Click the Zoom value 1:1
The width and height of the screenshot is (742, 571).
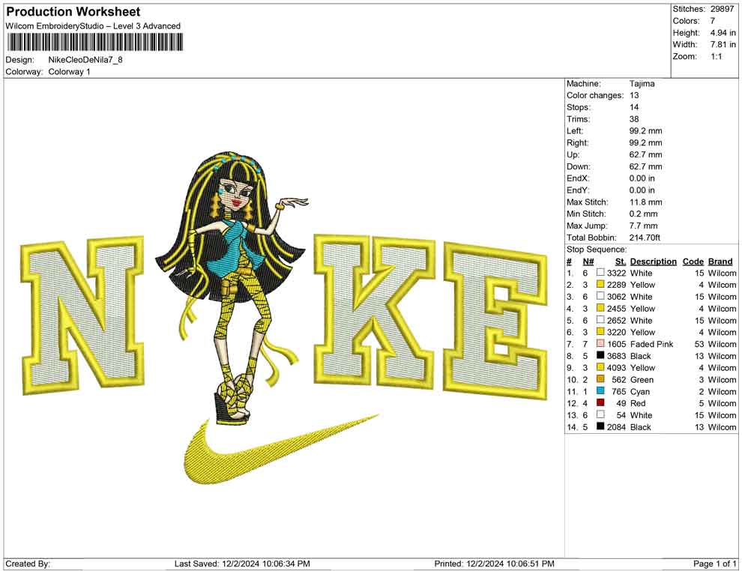(x=716, y=56)
